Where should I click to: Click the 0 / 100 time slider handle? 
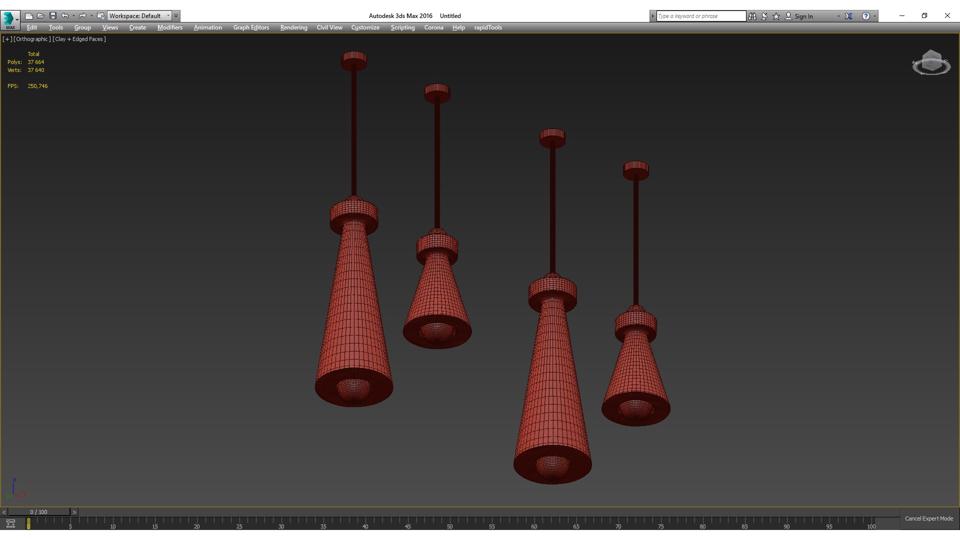tap(39, 512)
